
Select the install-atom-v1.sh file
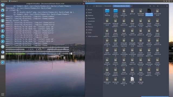pos(124,22)
